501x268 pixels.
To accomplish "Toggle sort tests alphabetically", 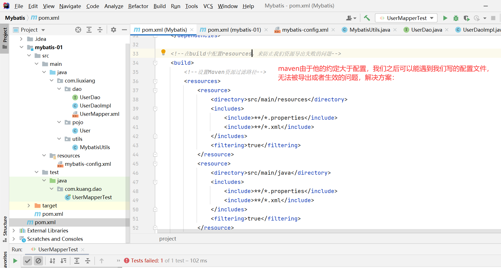I will tap(52, 261).
